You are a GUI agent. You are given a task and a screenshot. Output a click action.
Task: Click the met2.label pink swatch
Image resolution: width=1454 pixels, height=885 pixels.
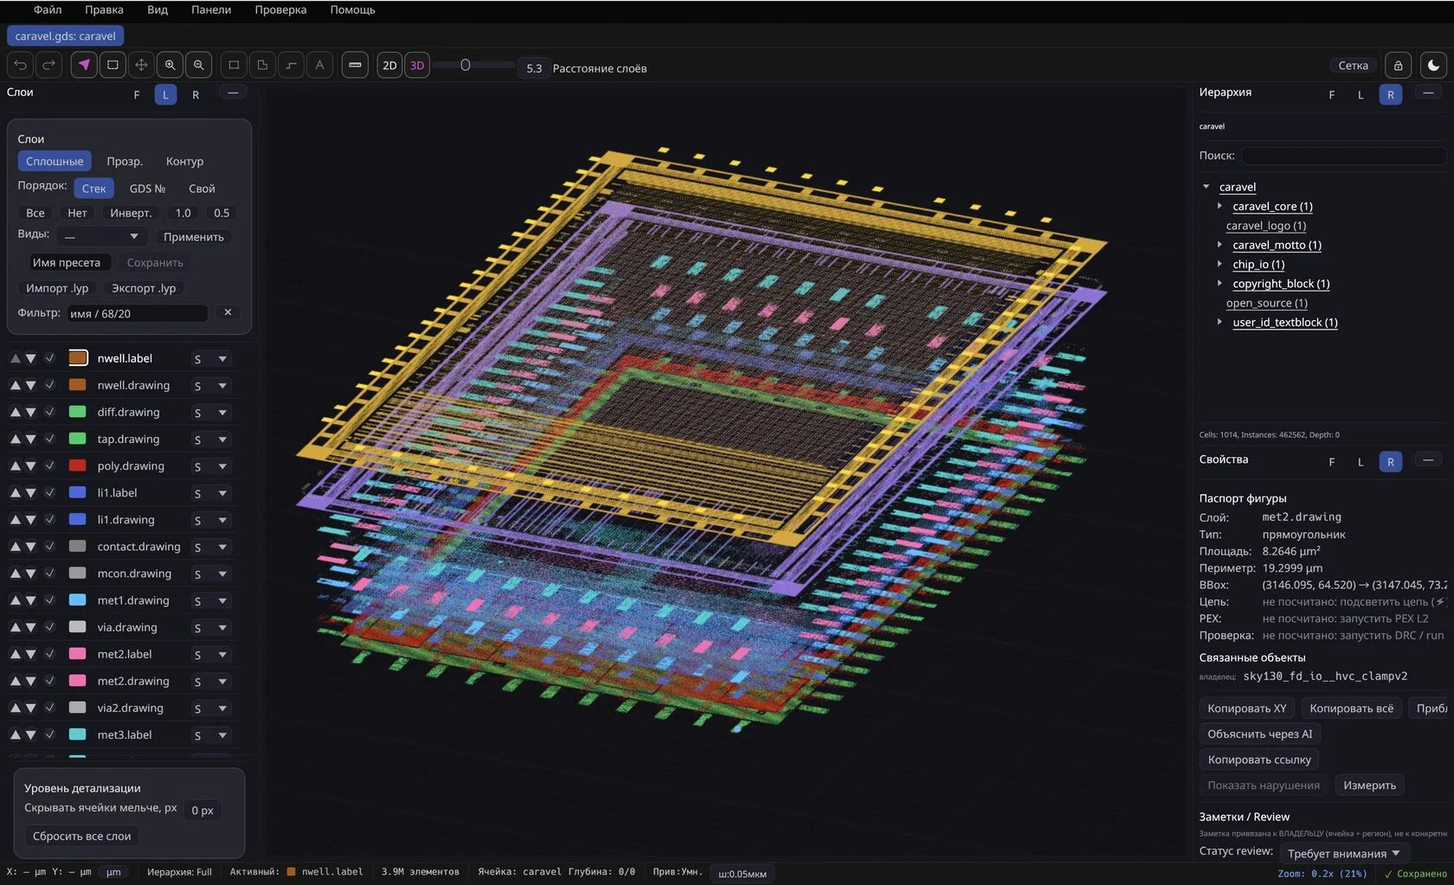point(77,654)
